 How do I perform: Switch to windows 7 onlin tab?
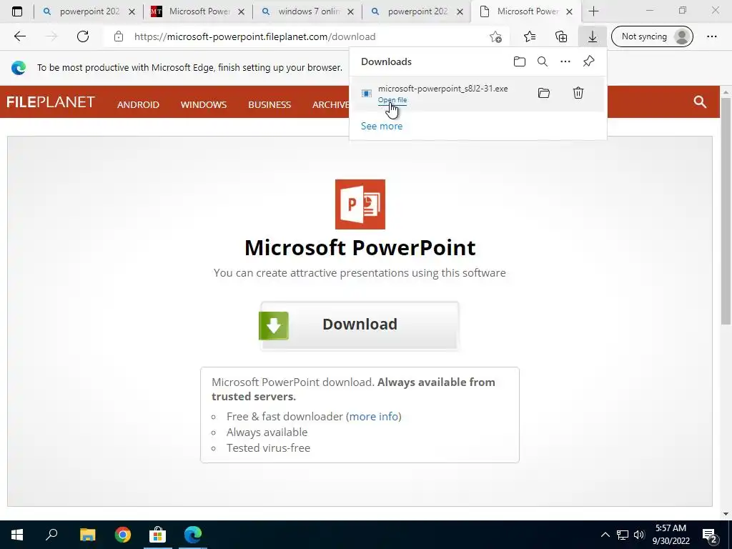[x=307, y=11]
